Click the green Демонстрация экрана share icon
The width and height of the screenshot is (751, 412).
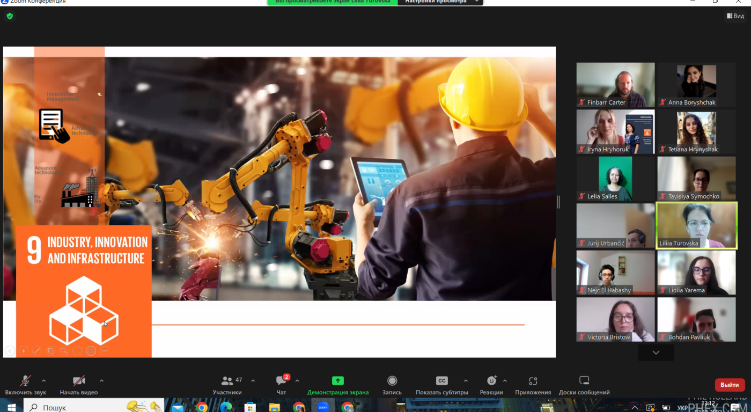point(338,381)
